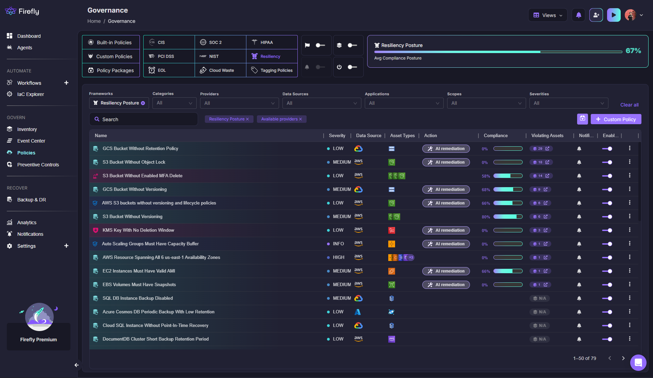
Task: Go to next page of policies
Action: pyautogui.click(x=623, y=358)
